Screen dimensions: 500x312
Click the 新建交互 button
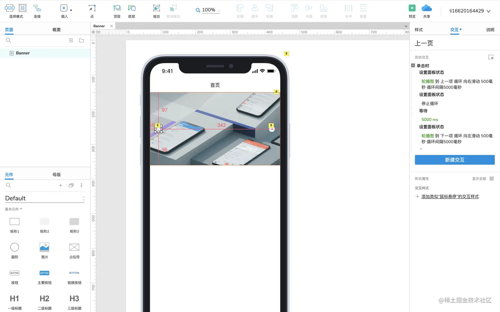click(455, 160)
